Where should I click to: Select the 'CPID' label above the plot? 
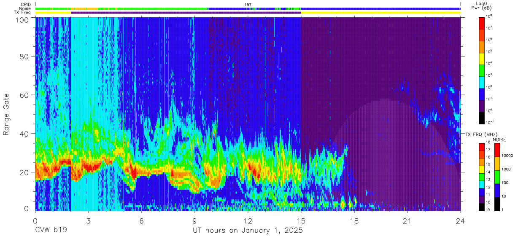(26, 5)
